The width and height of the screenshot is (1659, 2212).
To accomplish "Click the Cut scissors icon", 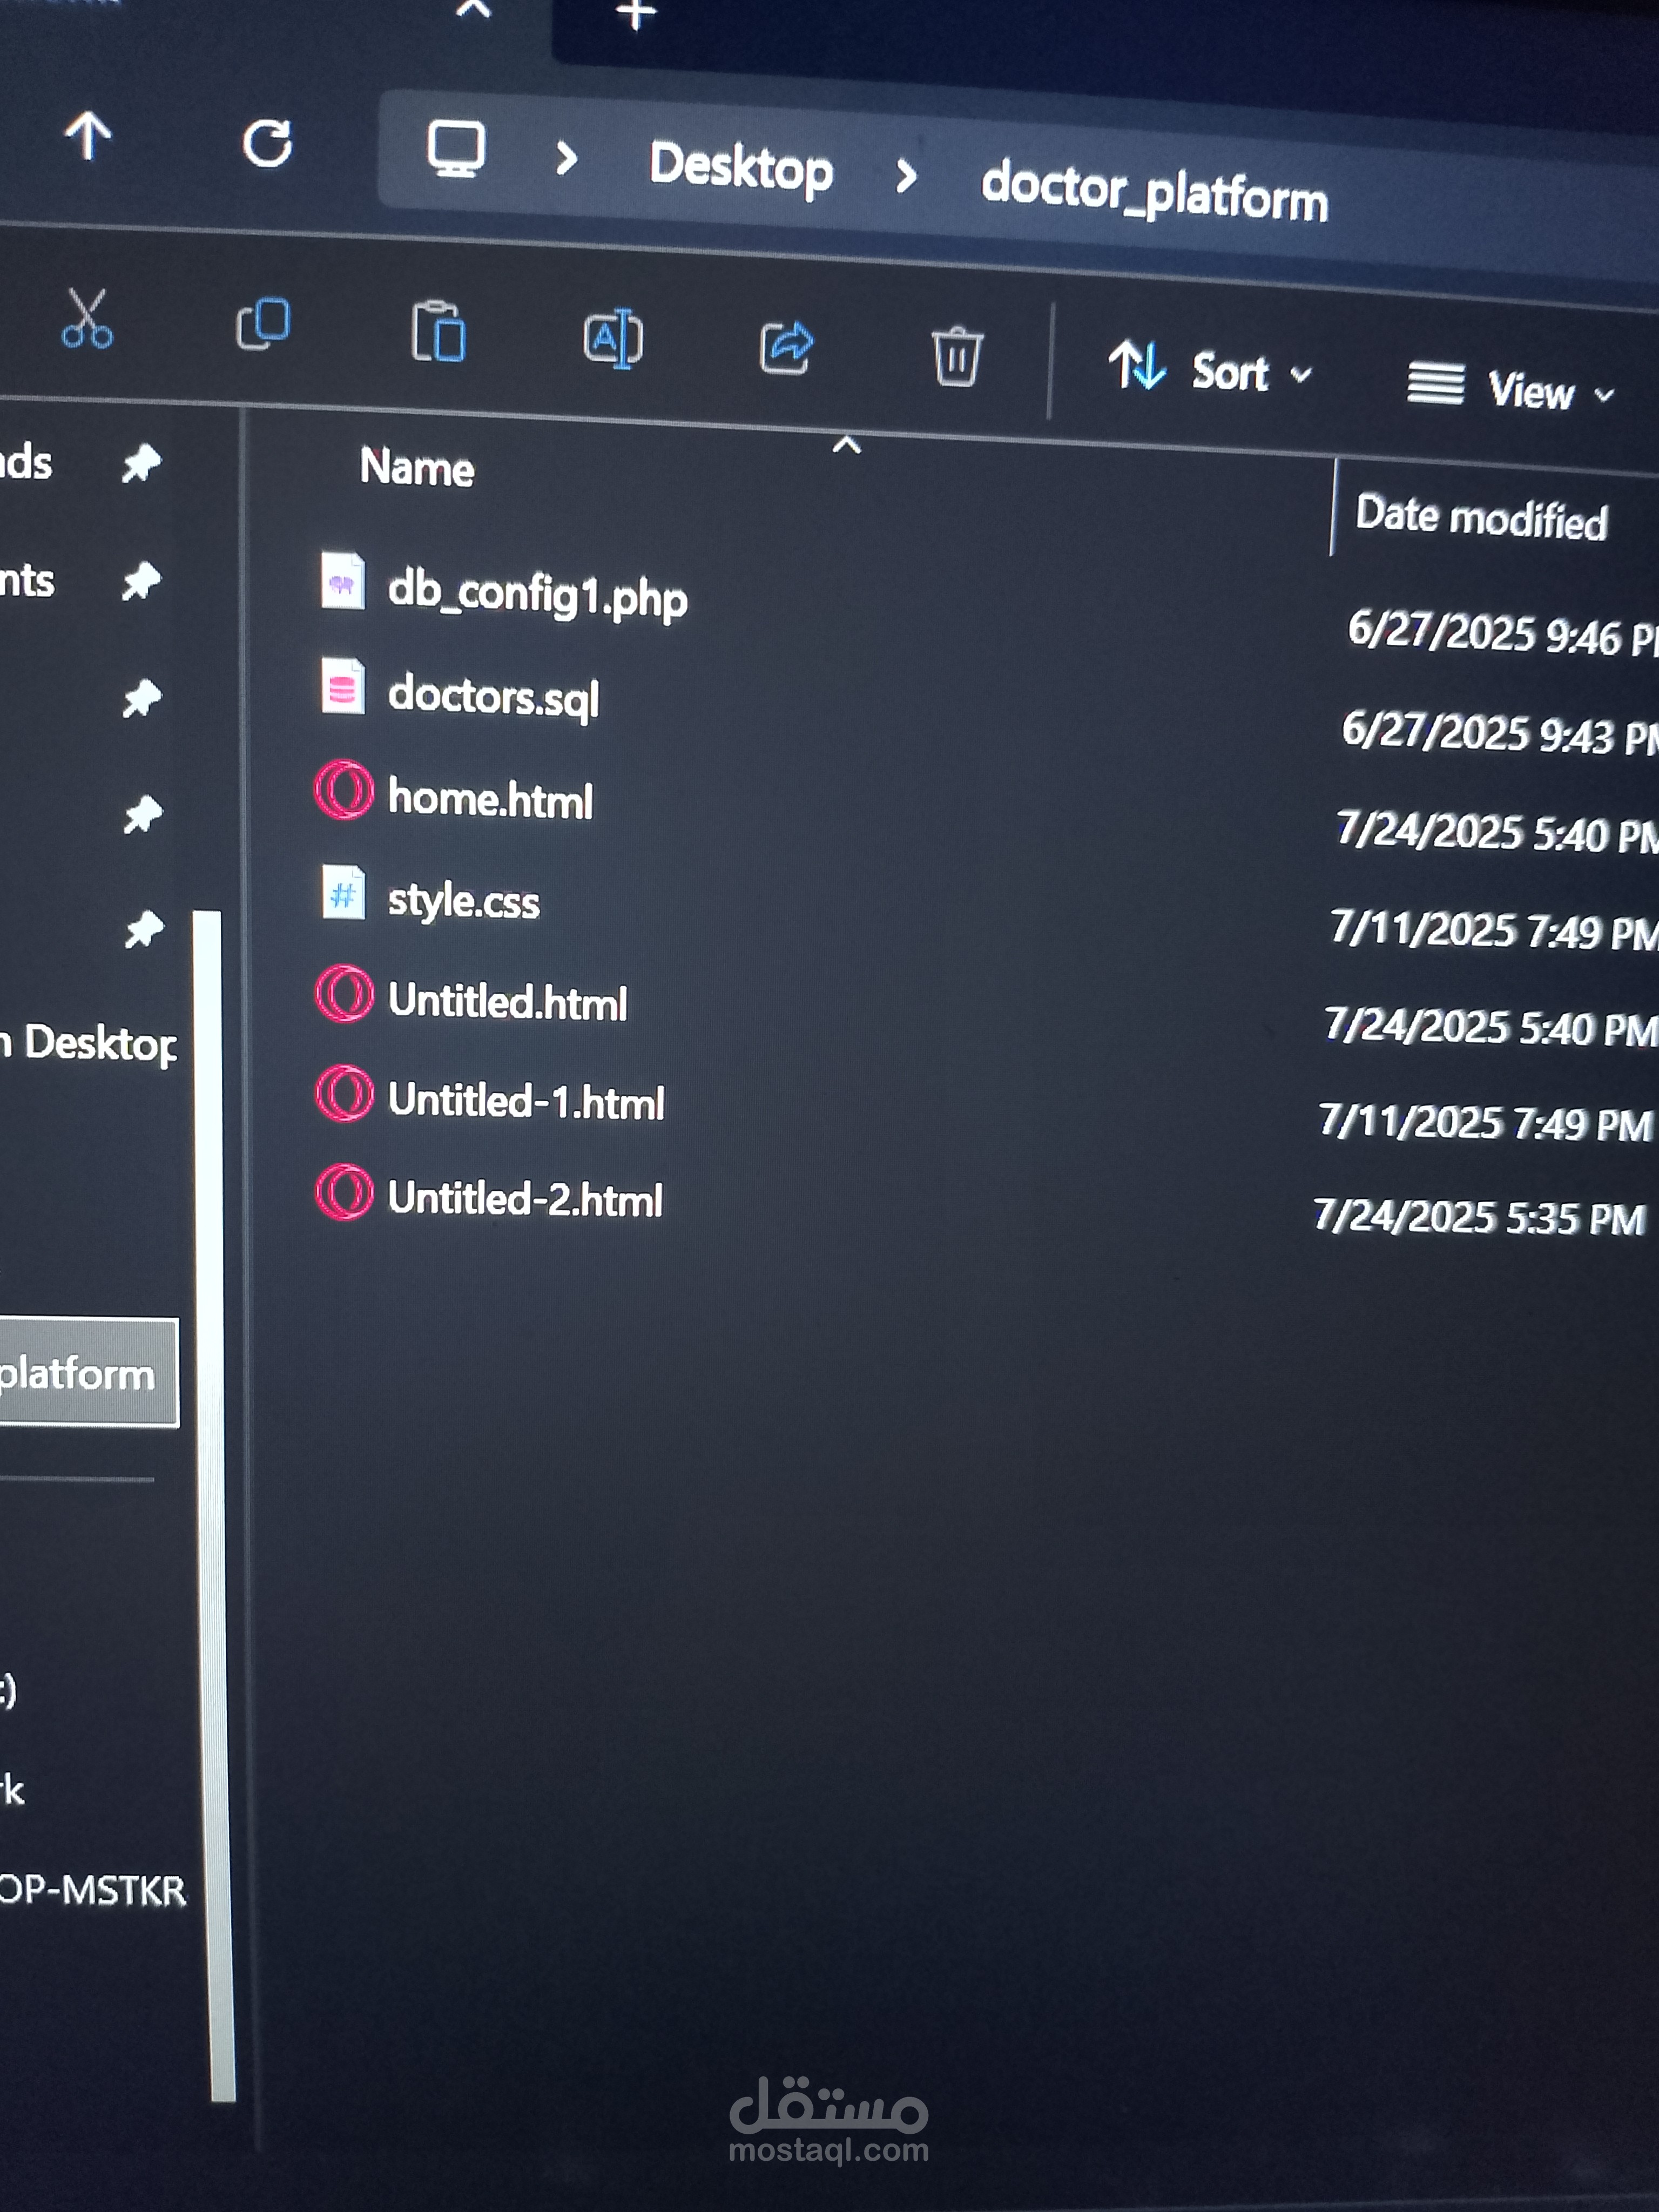I will [86, 319].
